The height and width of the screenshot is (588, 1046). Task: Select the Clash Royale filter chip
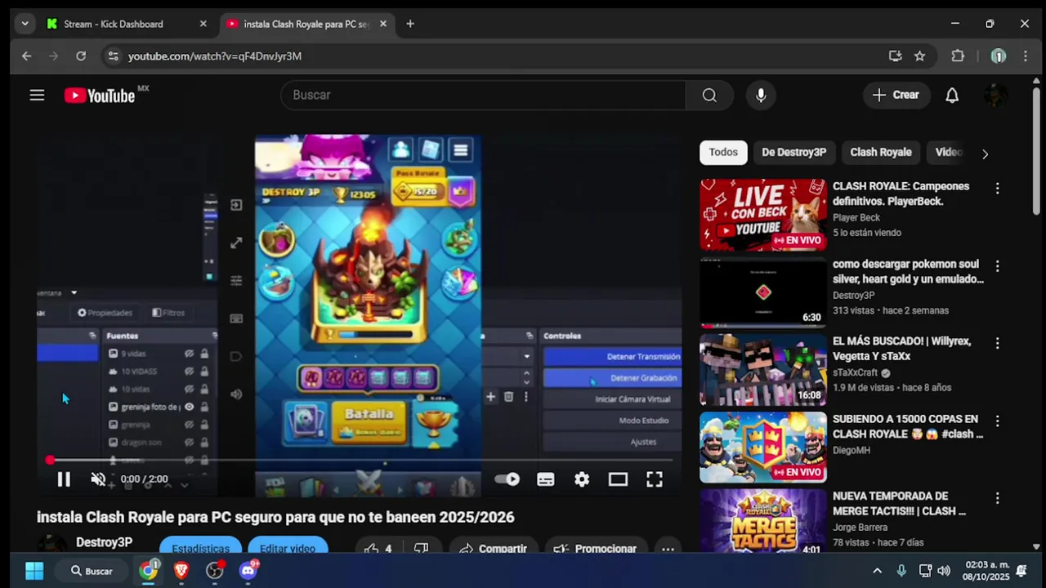[x=880, y=152]
